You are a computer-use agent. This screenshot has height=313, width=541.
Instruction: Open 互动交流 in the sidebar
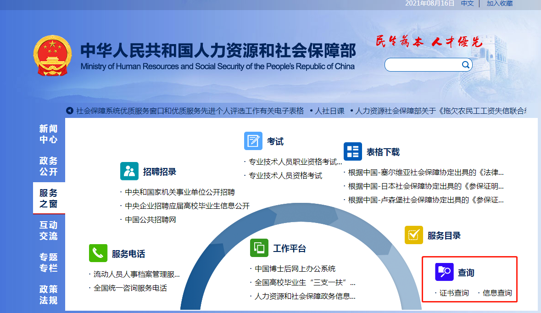pos(49,230)
